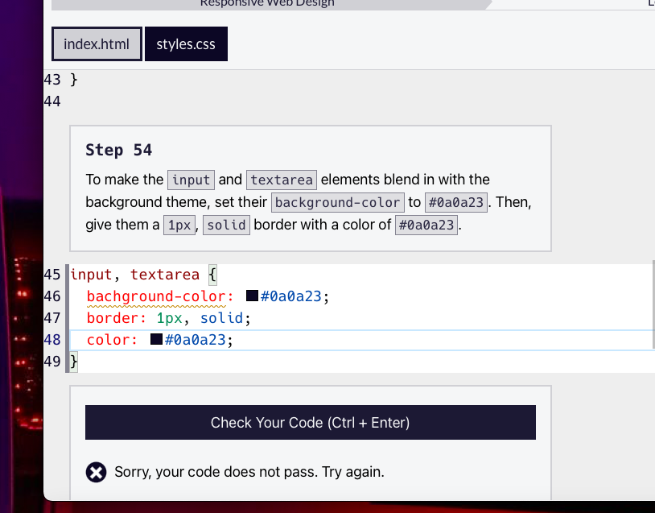
Task: Click the color swatch before #0a0a23 on line 48
Action: pyautogui.click(x=158, y=339)
